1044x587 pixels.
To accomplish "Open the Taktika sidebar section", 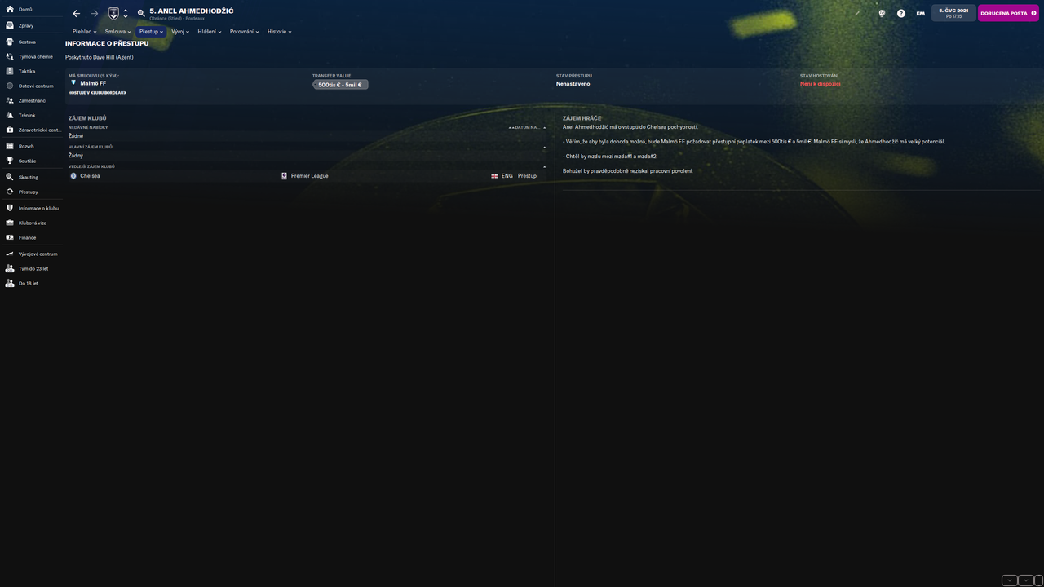I will click(27, 71).
